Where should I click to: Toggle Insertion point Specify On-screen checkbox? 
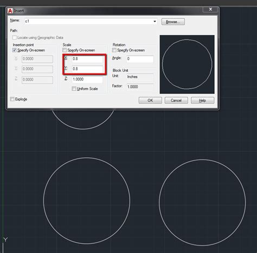tap(15, 50)
